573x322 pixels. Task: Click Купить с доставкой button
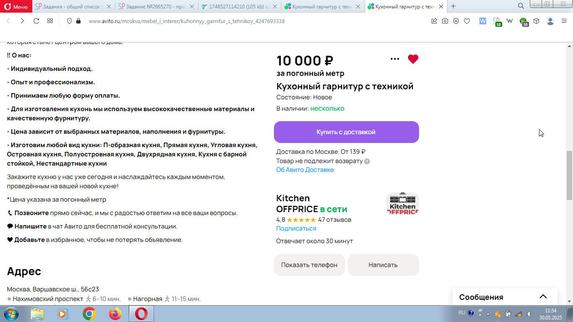tap(346, 132)
